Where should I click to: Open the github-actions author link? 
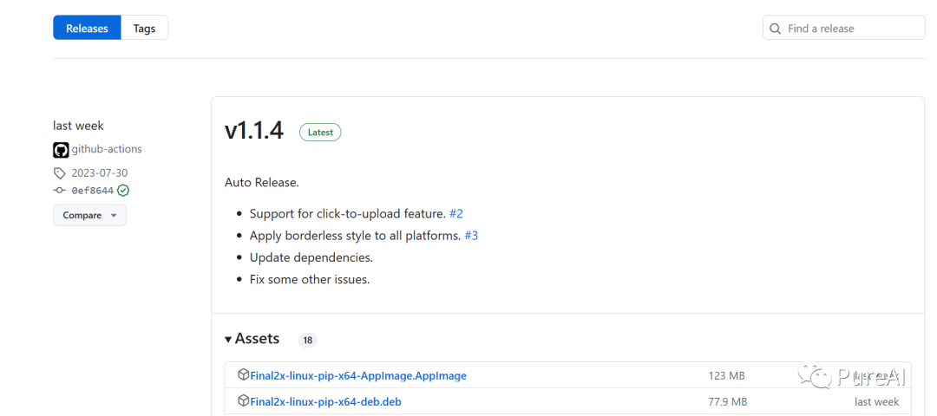107,149
